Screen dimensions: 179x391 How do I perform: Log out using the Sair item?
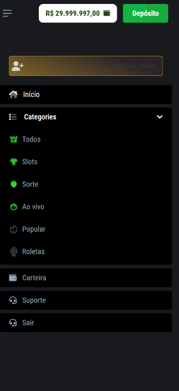click(86, 323)
